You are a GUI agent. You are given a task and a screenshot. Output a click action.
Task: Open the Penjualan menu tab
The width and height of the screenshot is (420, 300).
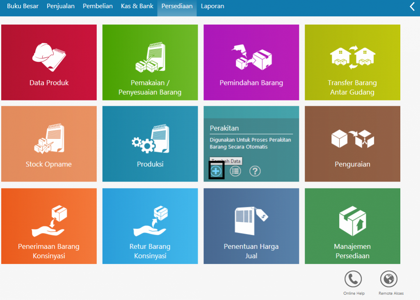tap(60, 6)
